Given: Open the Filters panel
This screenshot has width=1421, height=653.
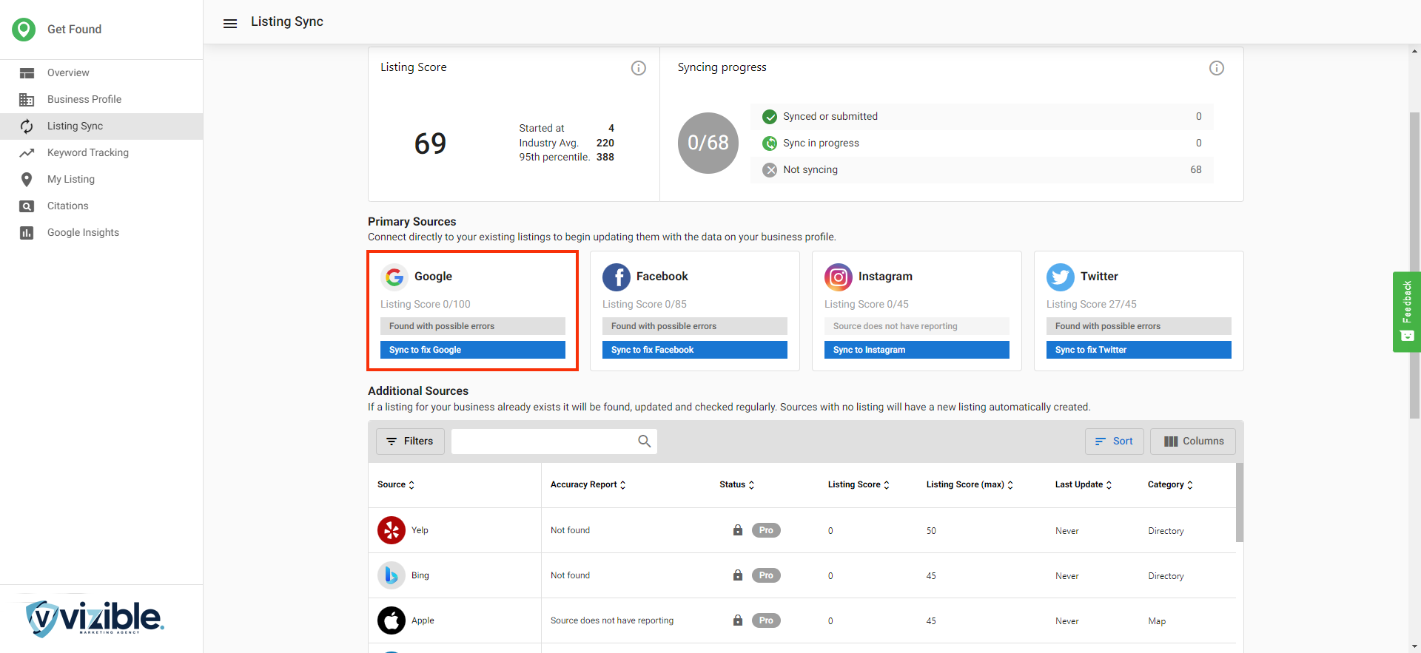Looking at the screenshot, I should (x=410, y=441).
